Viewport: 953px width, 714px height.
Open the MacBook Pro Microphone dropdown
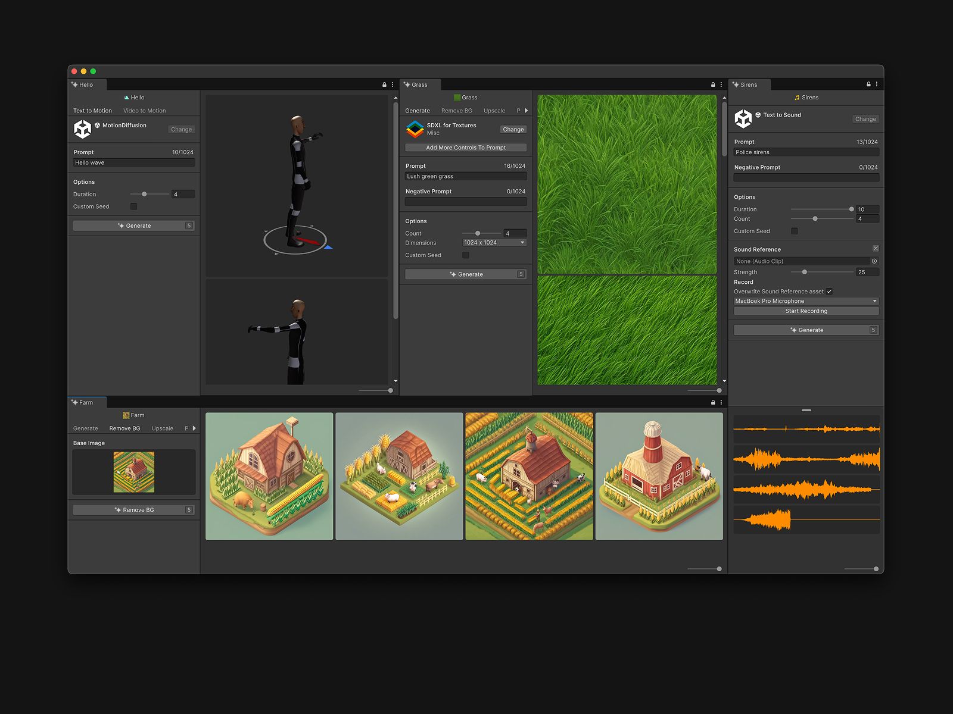click(806, 301)
